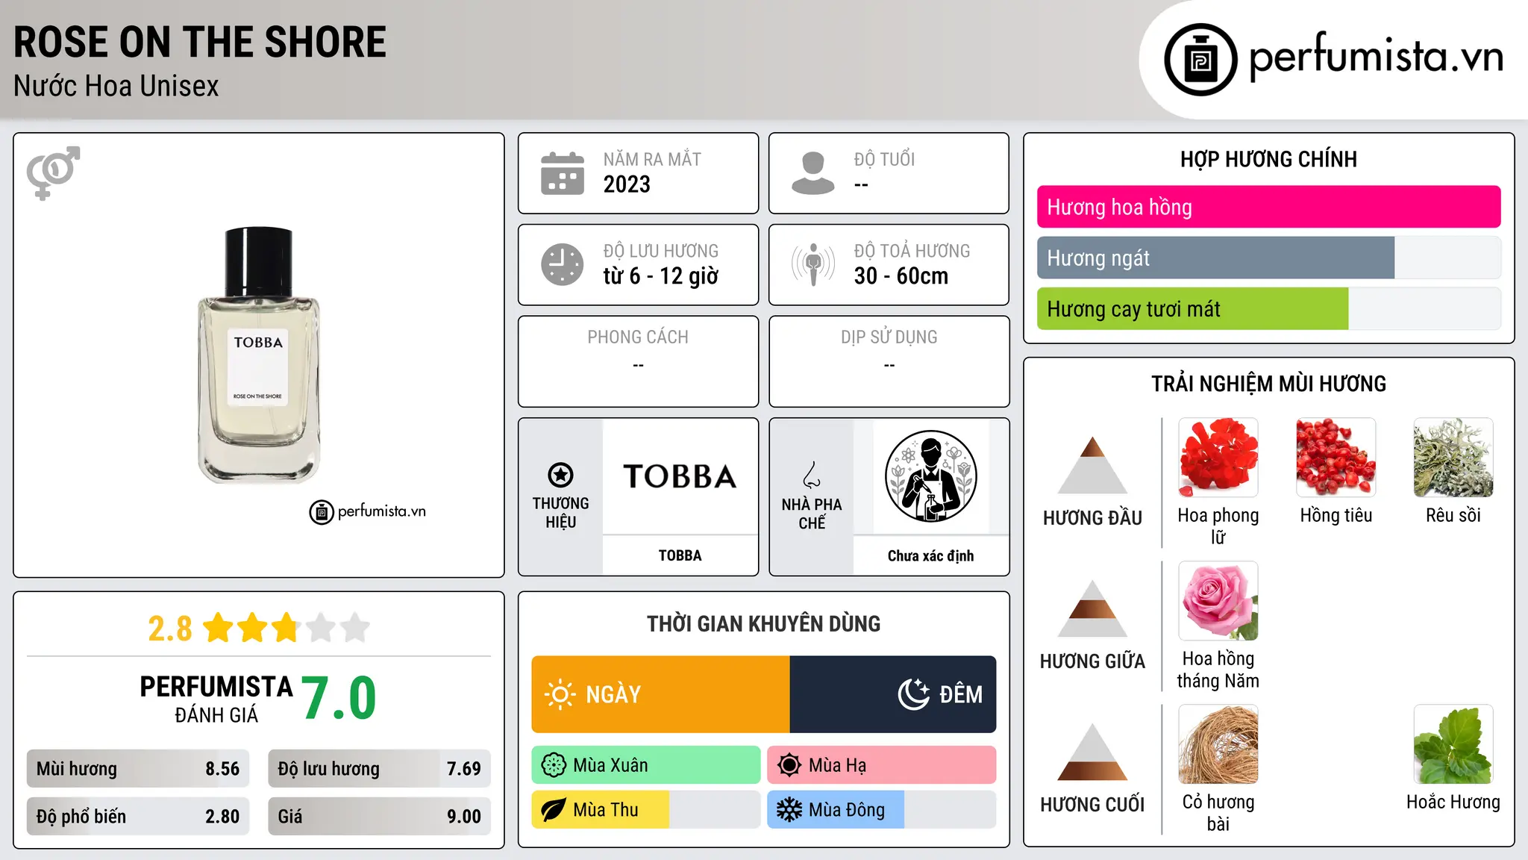Open the TOBBA brand logo
The image size is (1528, 860).
click(x=680, y=476)
